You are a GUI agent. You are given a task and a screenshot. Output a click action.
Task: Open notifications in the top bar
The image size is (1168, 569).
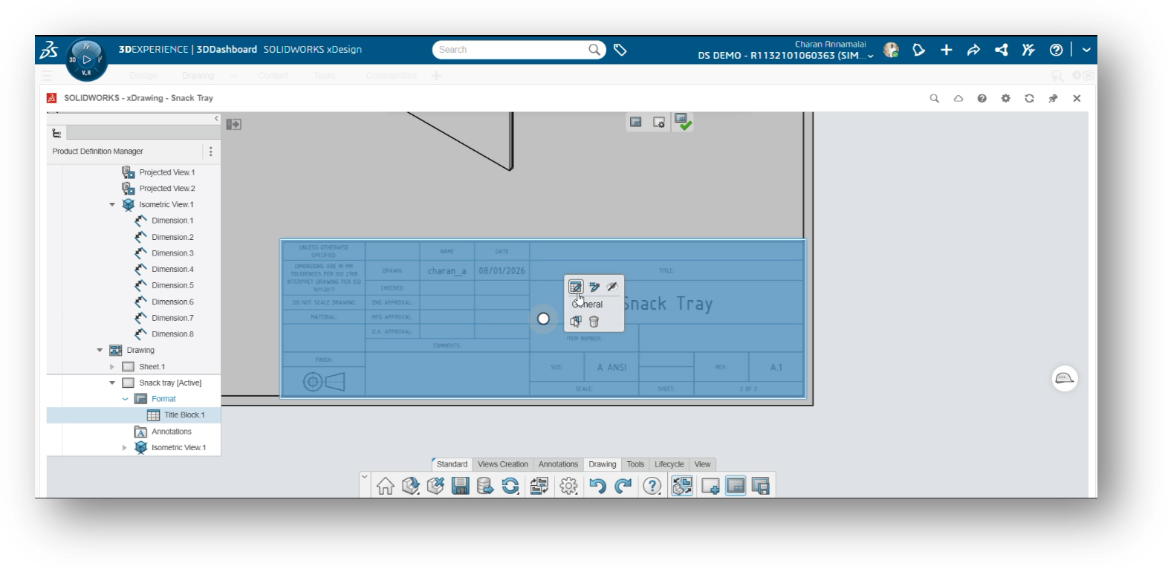[x=919, y=50]
